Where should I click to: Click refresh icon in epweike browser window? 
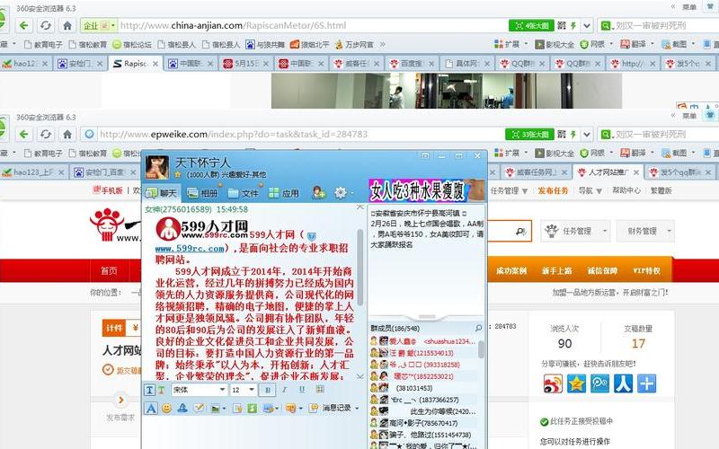[x=46, y=134]
